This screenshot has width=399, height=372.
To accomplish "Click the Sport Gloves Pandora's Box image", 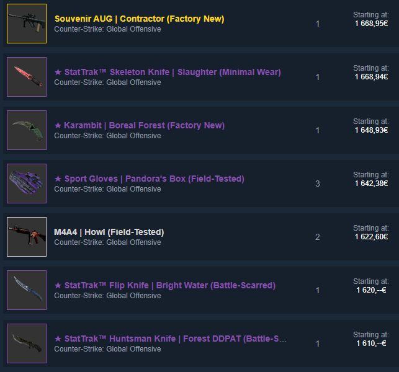I will [27, 184].
